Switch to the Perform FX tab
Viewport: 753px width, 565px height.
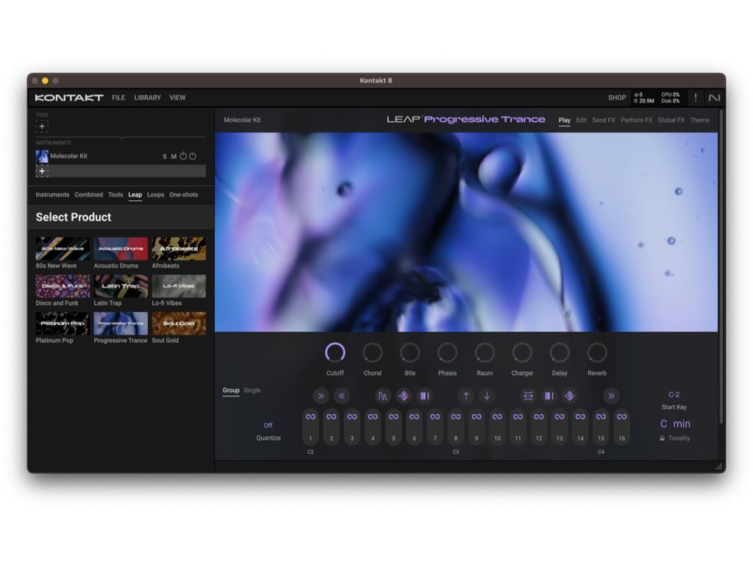click(x=636, y=120)
